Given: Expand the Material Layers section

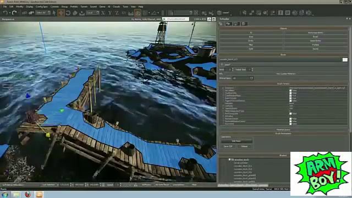Looking at the screenshot, I should 283,130.
